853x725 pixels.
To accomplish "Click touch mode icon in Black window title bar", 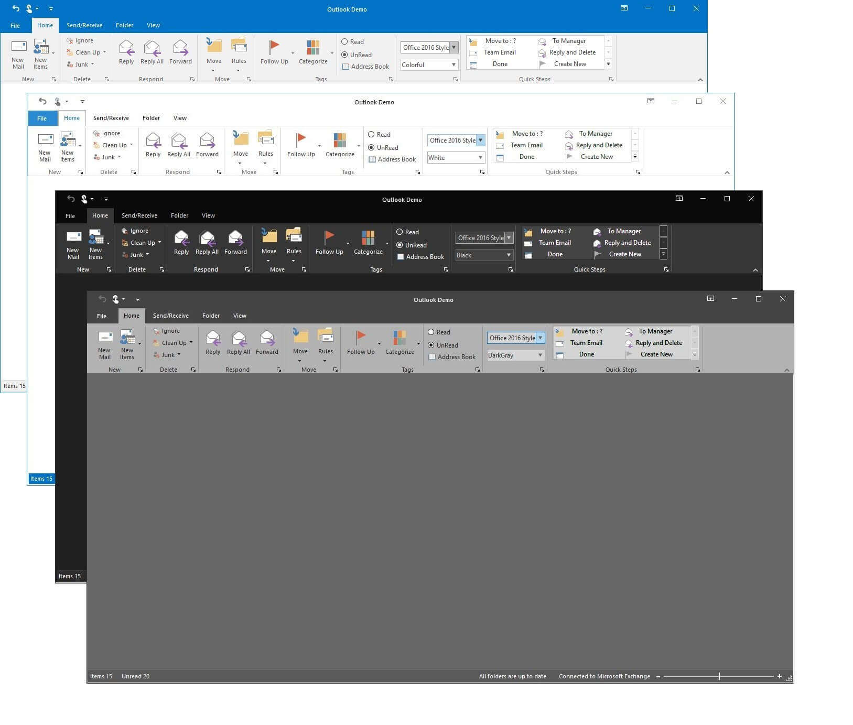I will coord(84,199).
